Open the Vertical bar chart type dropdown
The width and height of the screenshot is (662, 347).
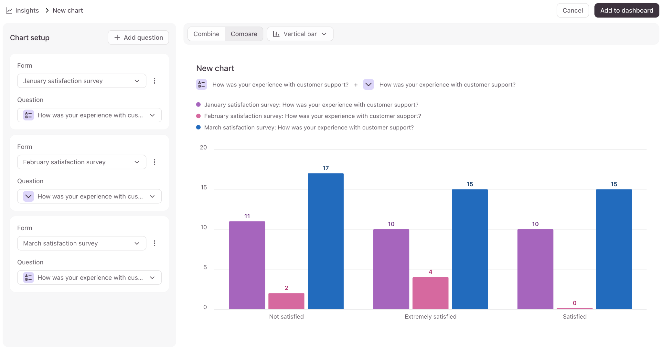coord(300,34)
